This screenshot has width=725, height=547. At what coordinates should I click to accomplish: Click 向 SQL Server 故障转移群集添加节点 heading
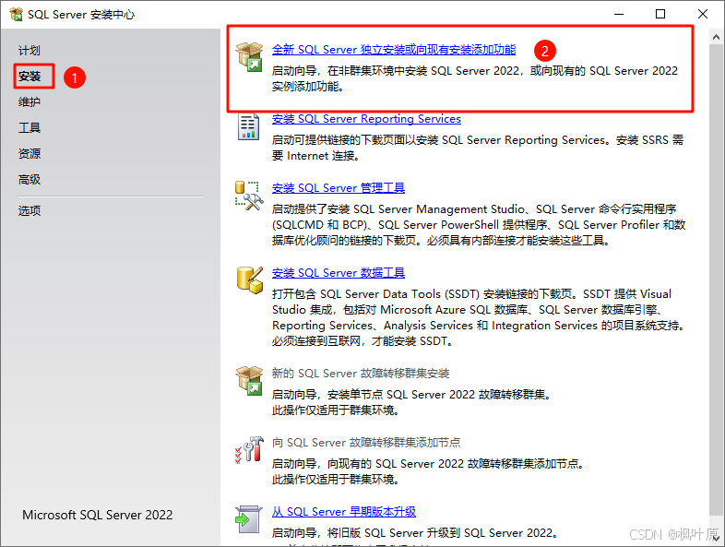point(366,443)
